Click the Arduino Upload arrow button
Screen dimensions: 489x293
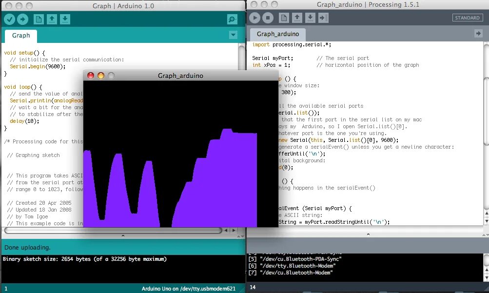[x=22, y=20]
